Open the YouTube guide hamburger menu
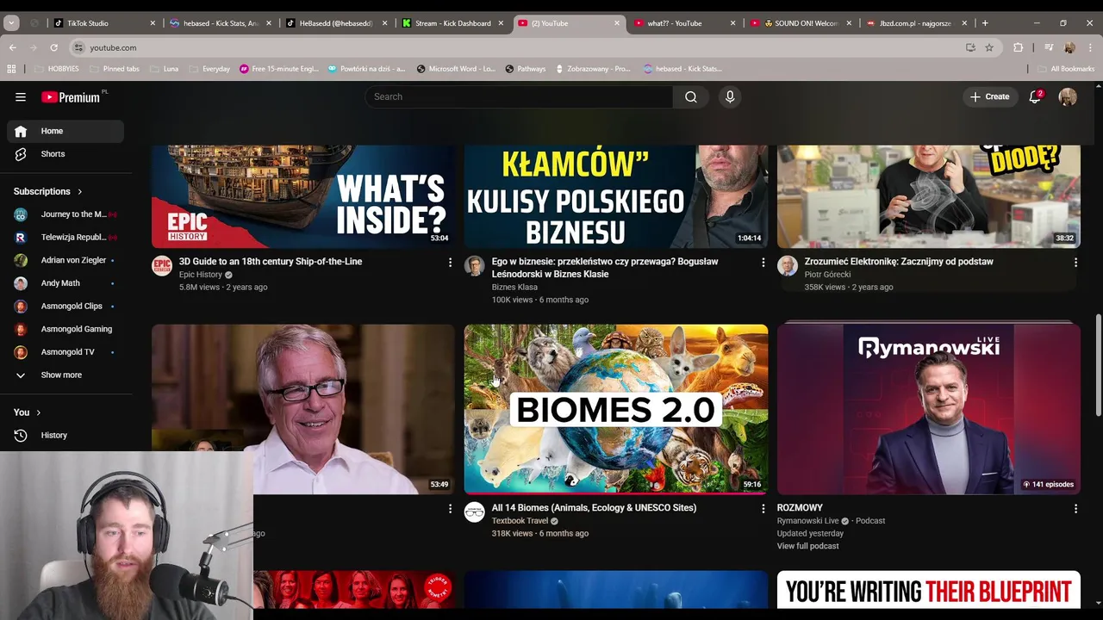Screen dimensions: 1103x620 point(21,97)
